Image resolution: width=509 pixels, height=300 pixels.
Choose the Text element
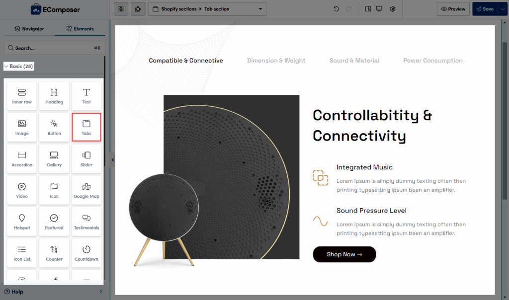pyautogui.click(x=86, y=96)
